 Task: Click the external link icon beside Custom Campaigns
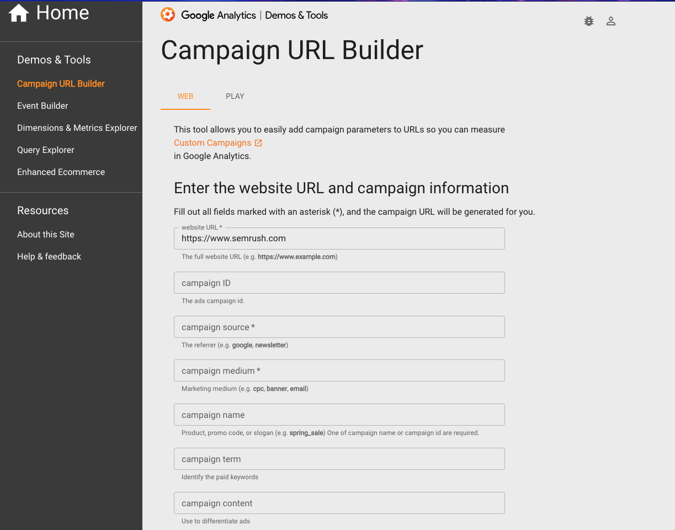click(x=258, y=143)
